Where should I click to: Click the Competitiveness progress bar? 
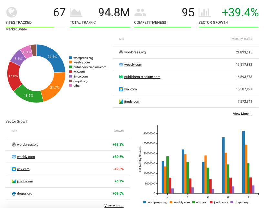click(x=164, y=27)
